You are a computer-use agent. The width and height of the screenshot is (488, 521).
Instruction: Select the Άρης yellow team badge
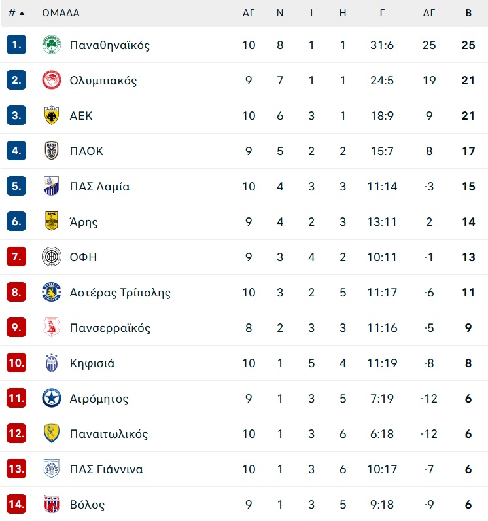(x=52, y=221)
